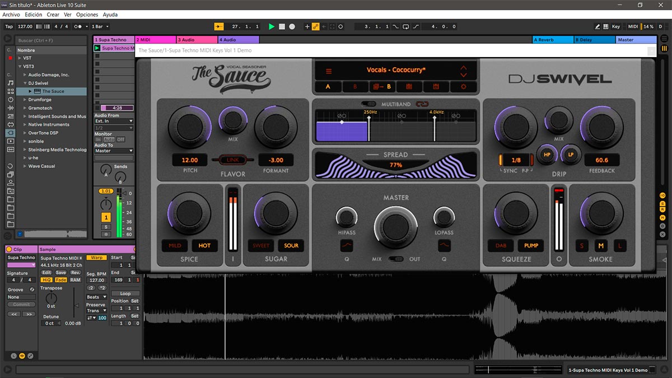672x378 pixels.
Task: Click the Groove hot-swap icon in Clip panel
Action: point(32,290)
